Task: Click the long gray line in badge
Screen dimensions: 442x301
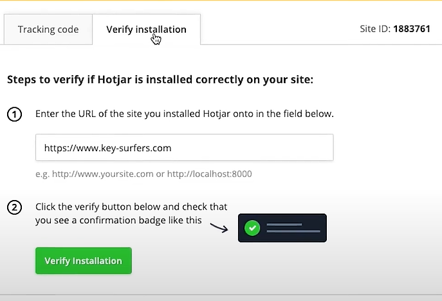Action: (293, 232)
